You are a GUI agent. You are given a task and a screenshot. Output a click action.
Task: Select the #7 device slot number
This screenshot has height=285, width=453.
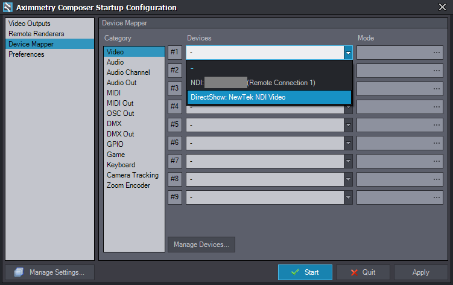tap(175, 161)
